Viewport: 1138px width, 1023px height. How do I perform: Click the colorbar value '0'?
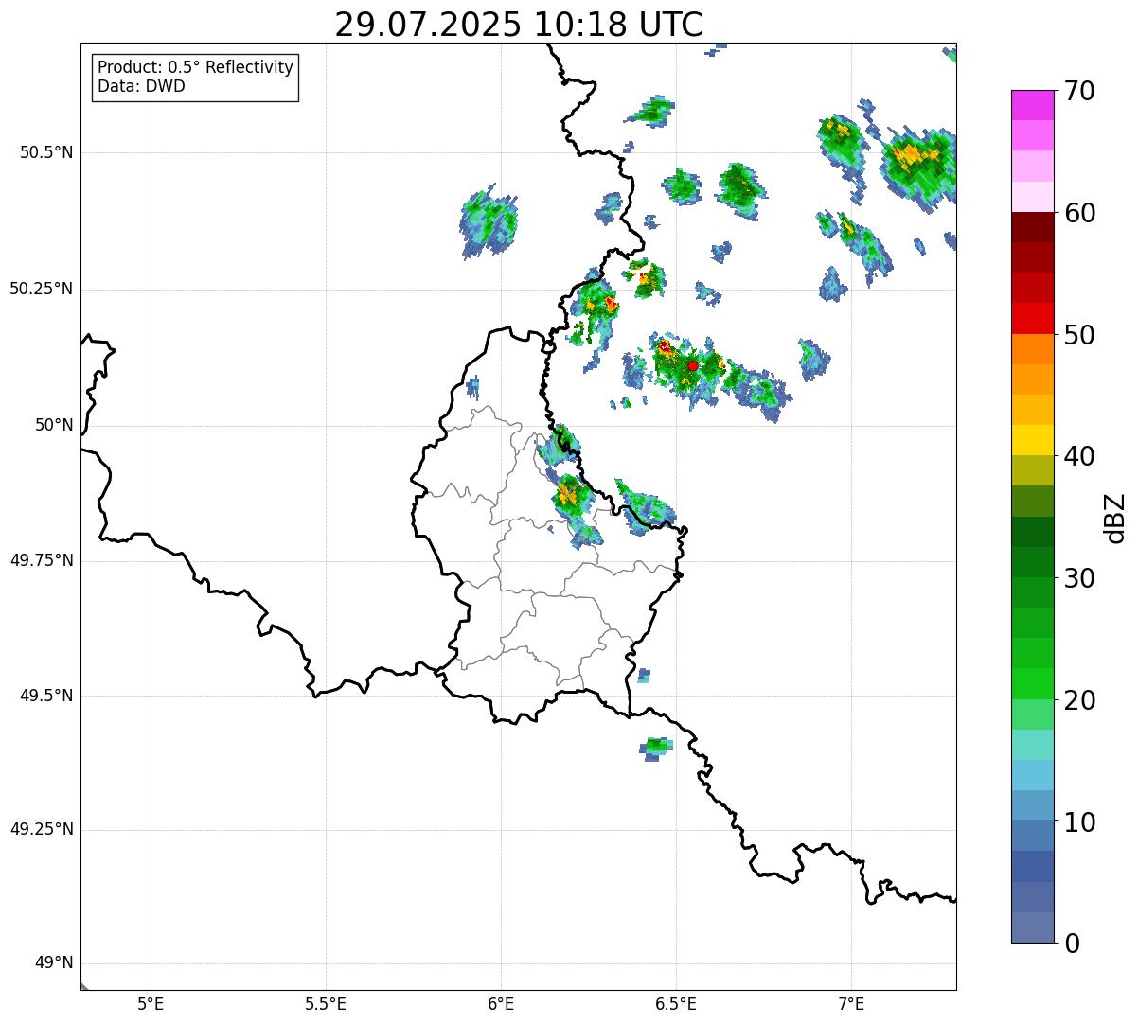(x=1072, y=944)
